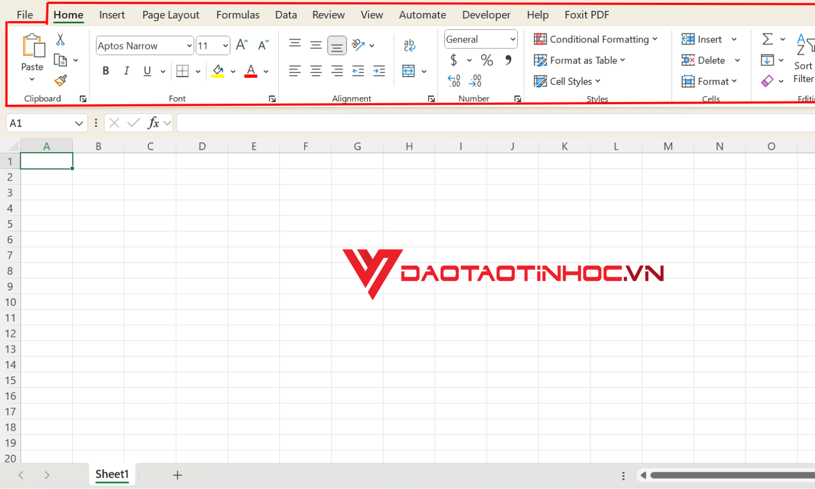The width and height of the screenshot is (815, 489).
Task: Cut the selection with the scissors icon
Action: pyautogui.click(x=60, y=39)
